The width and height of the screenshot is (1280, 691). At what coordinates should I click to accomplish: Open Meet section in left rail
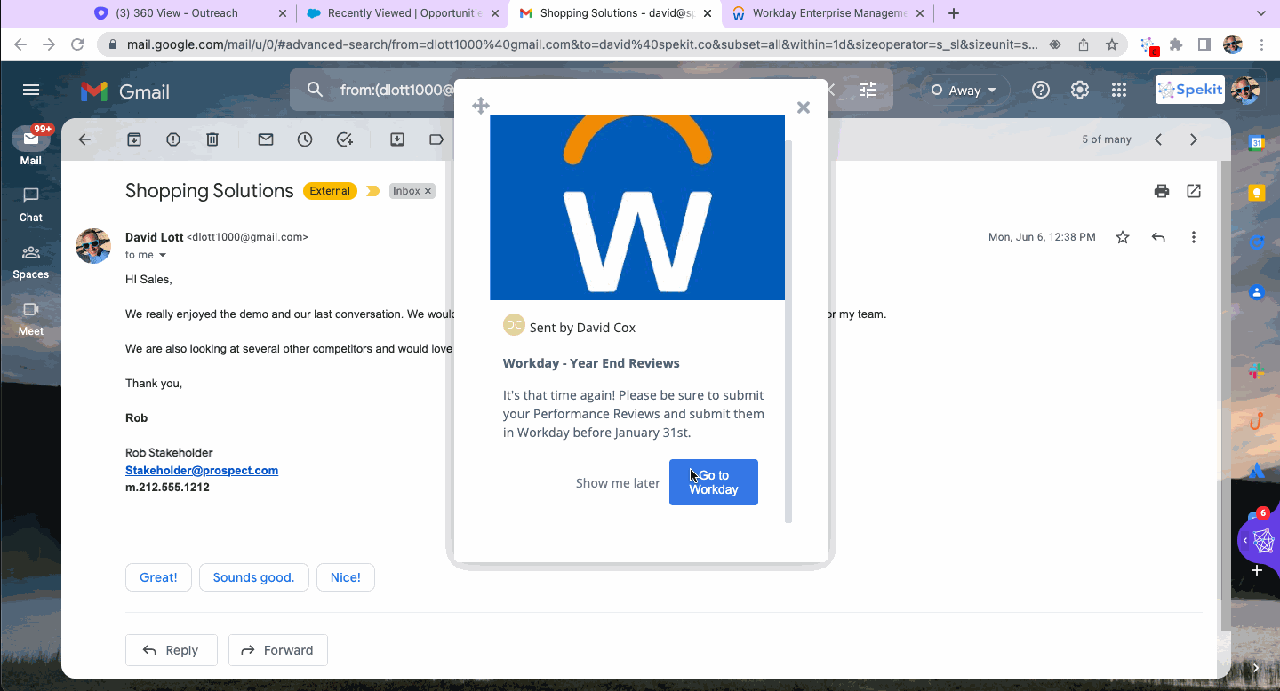click(31, 318)
